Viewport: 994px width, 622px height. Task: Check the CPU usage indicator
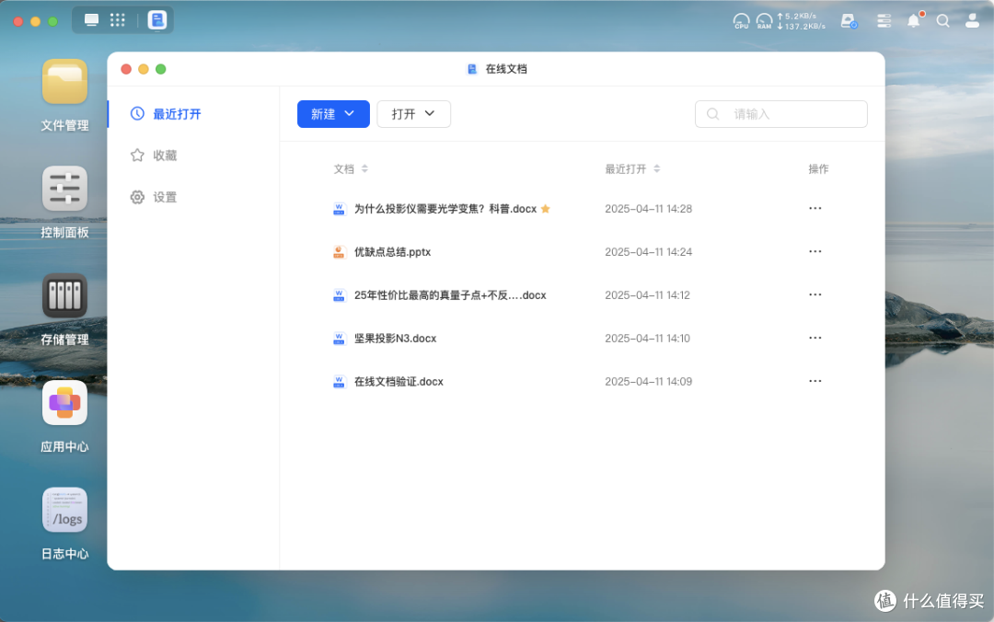point(741,21)
